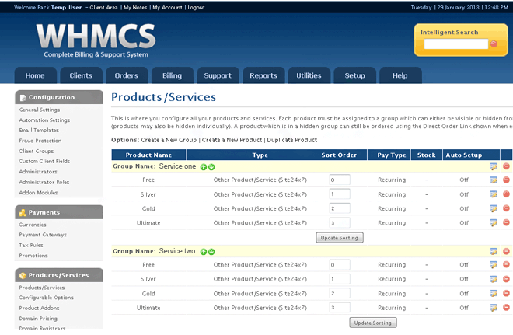Image resolution: width=513 pixels, height=335 pixels.
Task: Edit Silver product in Service one
Action: click(494, 194)
